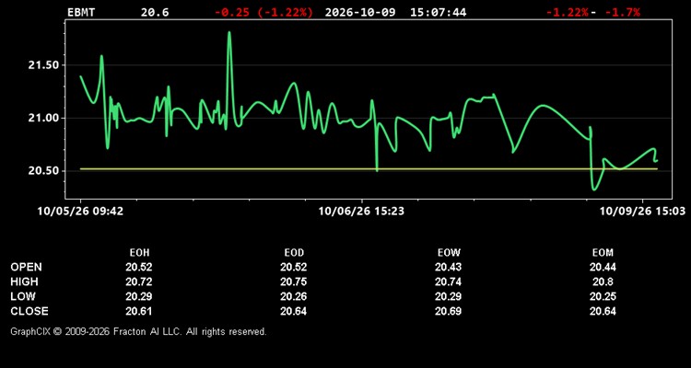Screen dimensions: 691x368
Task: Click the 10/05/26 09:42 x-axis label
Action: click(x=80, y=211)
